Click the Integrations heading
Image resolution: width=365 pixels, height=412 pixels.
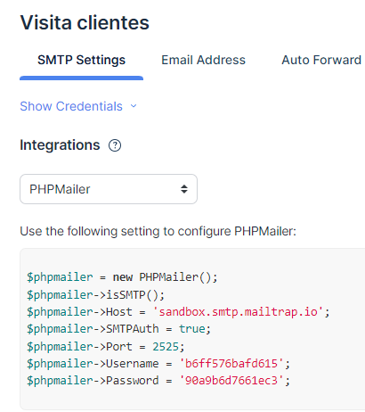60,145
